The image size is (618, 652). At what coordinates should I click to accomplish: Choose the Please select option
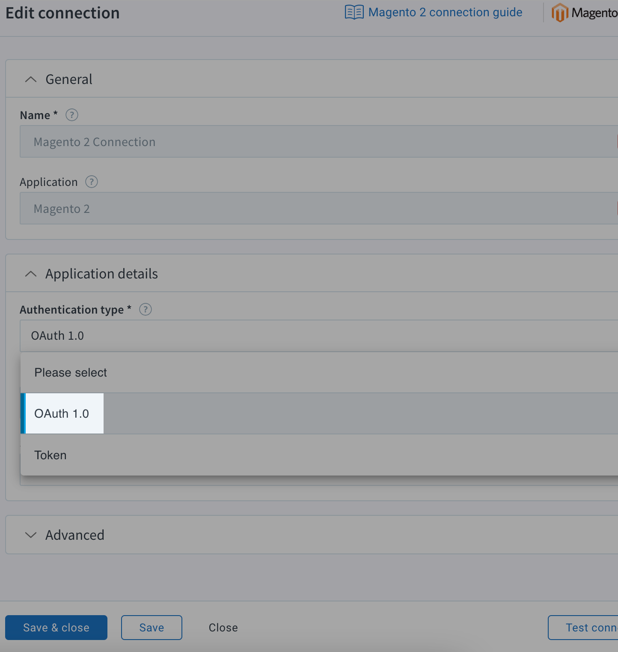click(x=319, y=373)
